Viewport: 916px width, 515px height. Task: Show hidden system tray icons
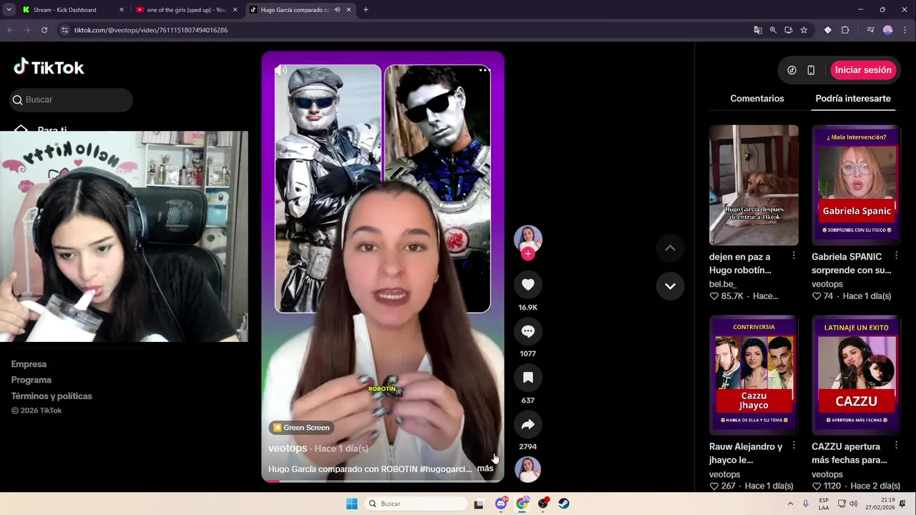790,504
